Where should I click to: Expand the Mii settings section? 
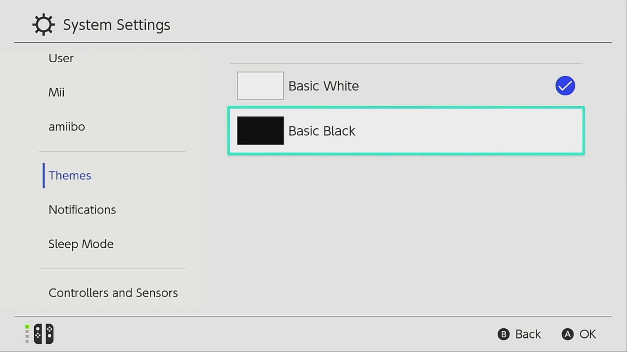click(x=56, y=92)
